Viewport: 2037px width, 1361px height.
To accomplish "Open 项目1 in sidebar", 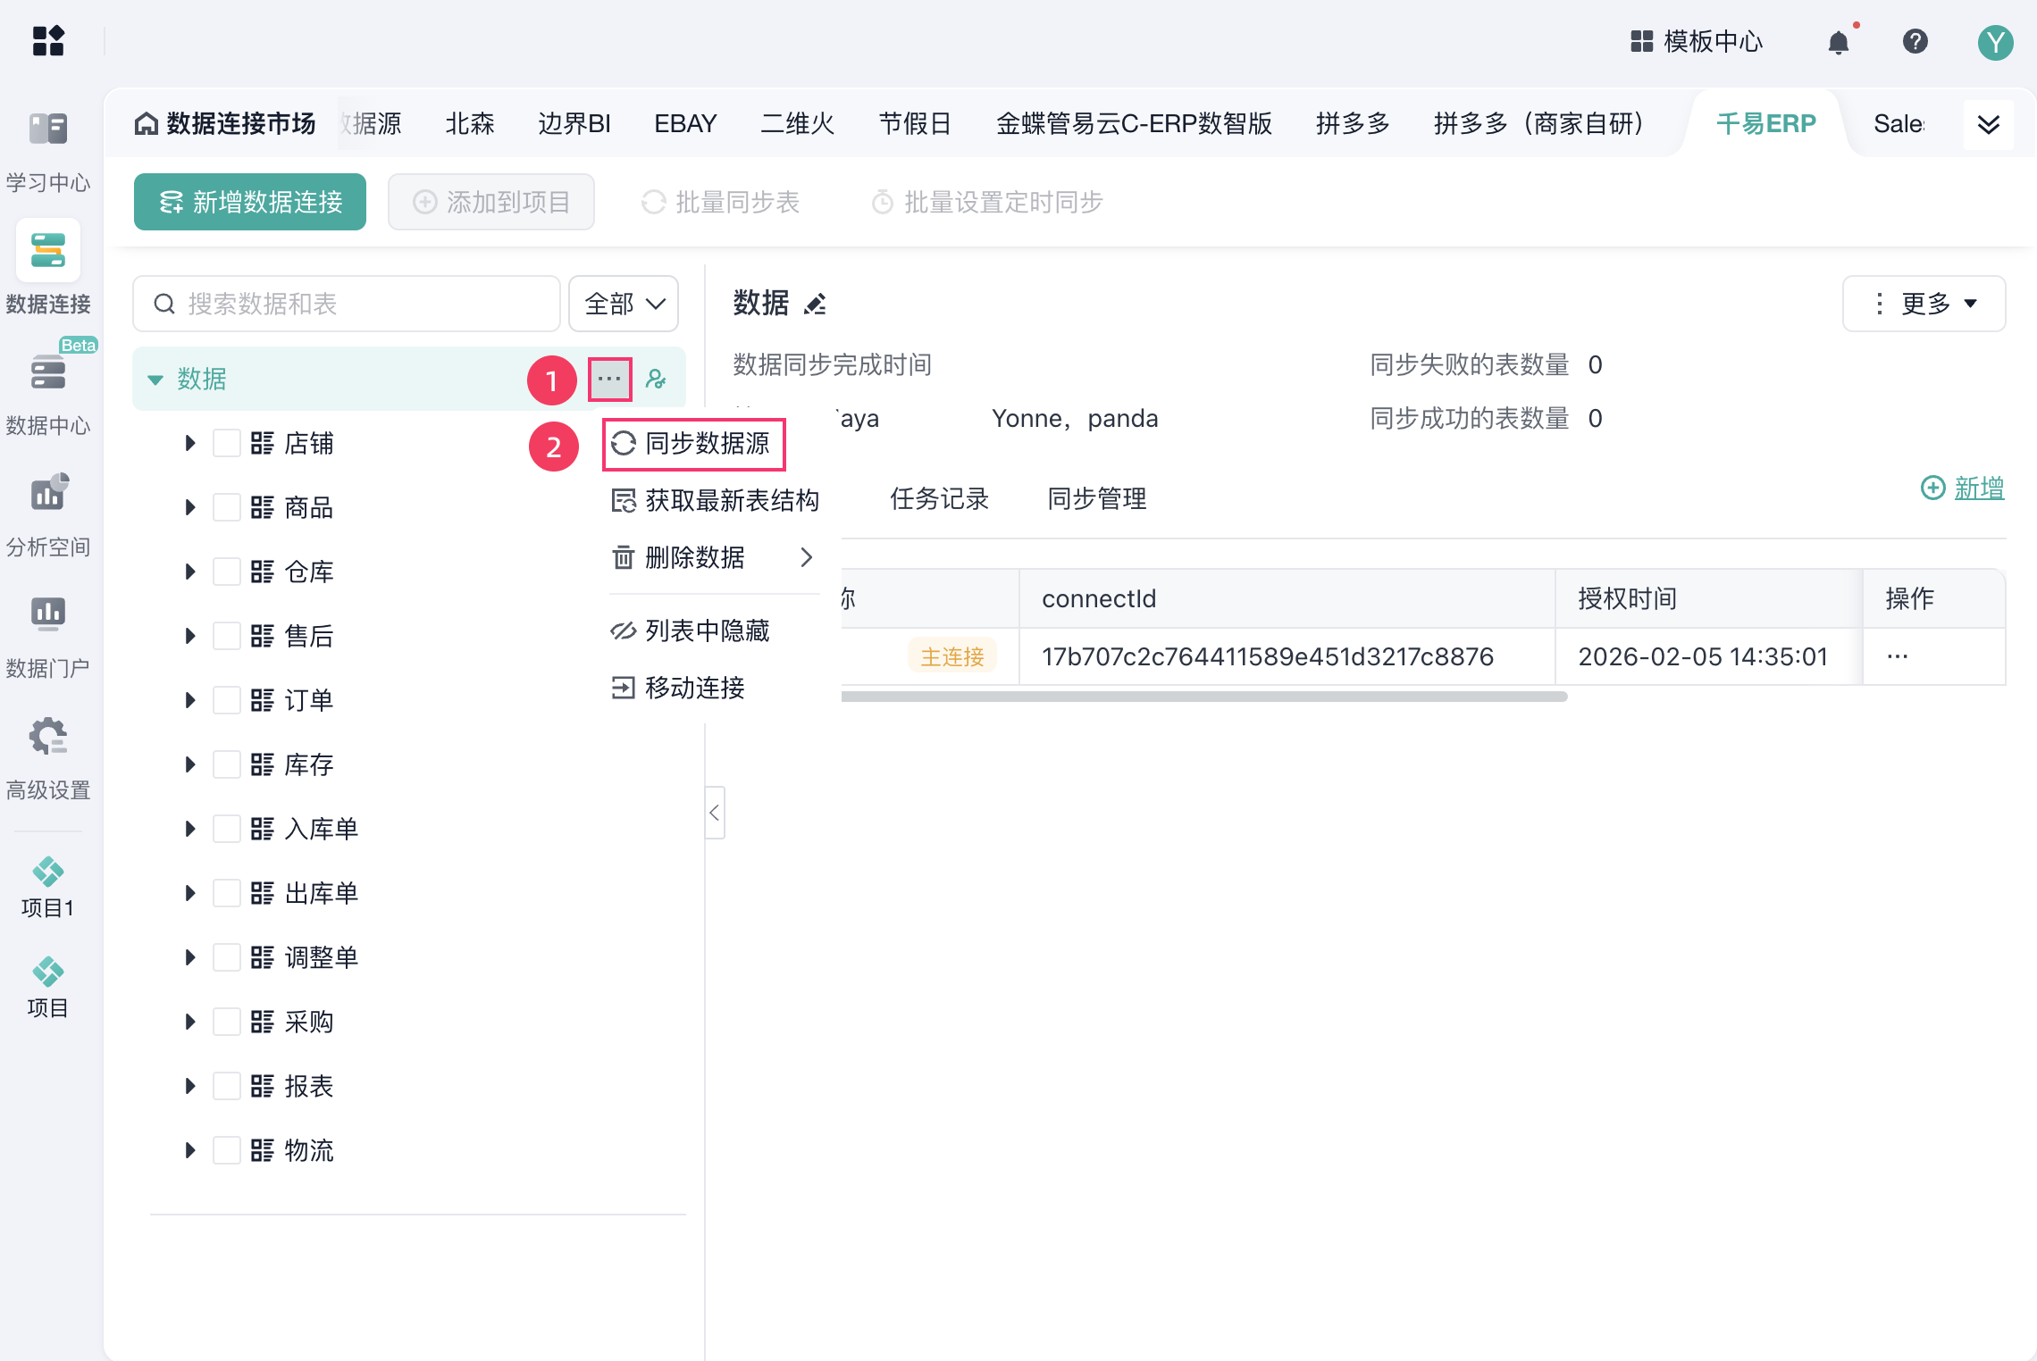I will click(x=48, y=887).
